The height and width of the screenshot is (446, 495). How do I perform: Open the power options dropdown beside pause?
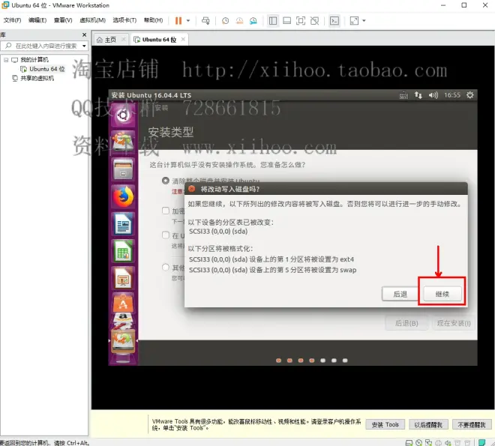click(188, 21)
